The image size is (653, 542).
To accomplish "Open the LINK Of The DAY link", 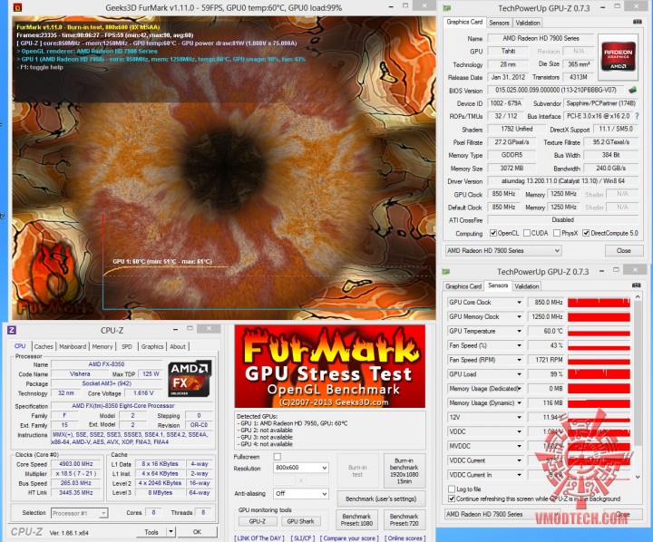I will click(x=258, y=538).
